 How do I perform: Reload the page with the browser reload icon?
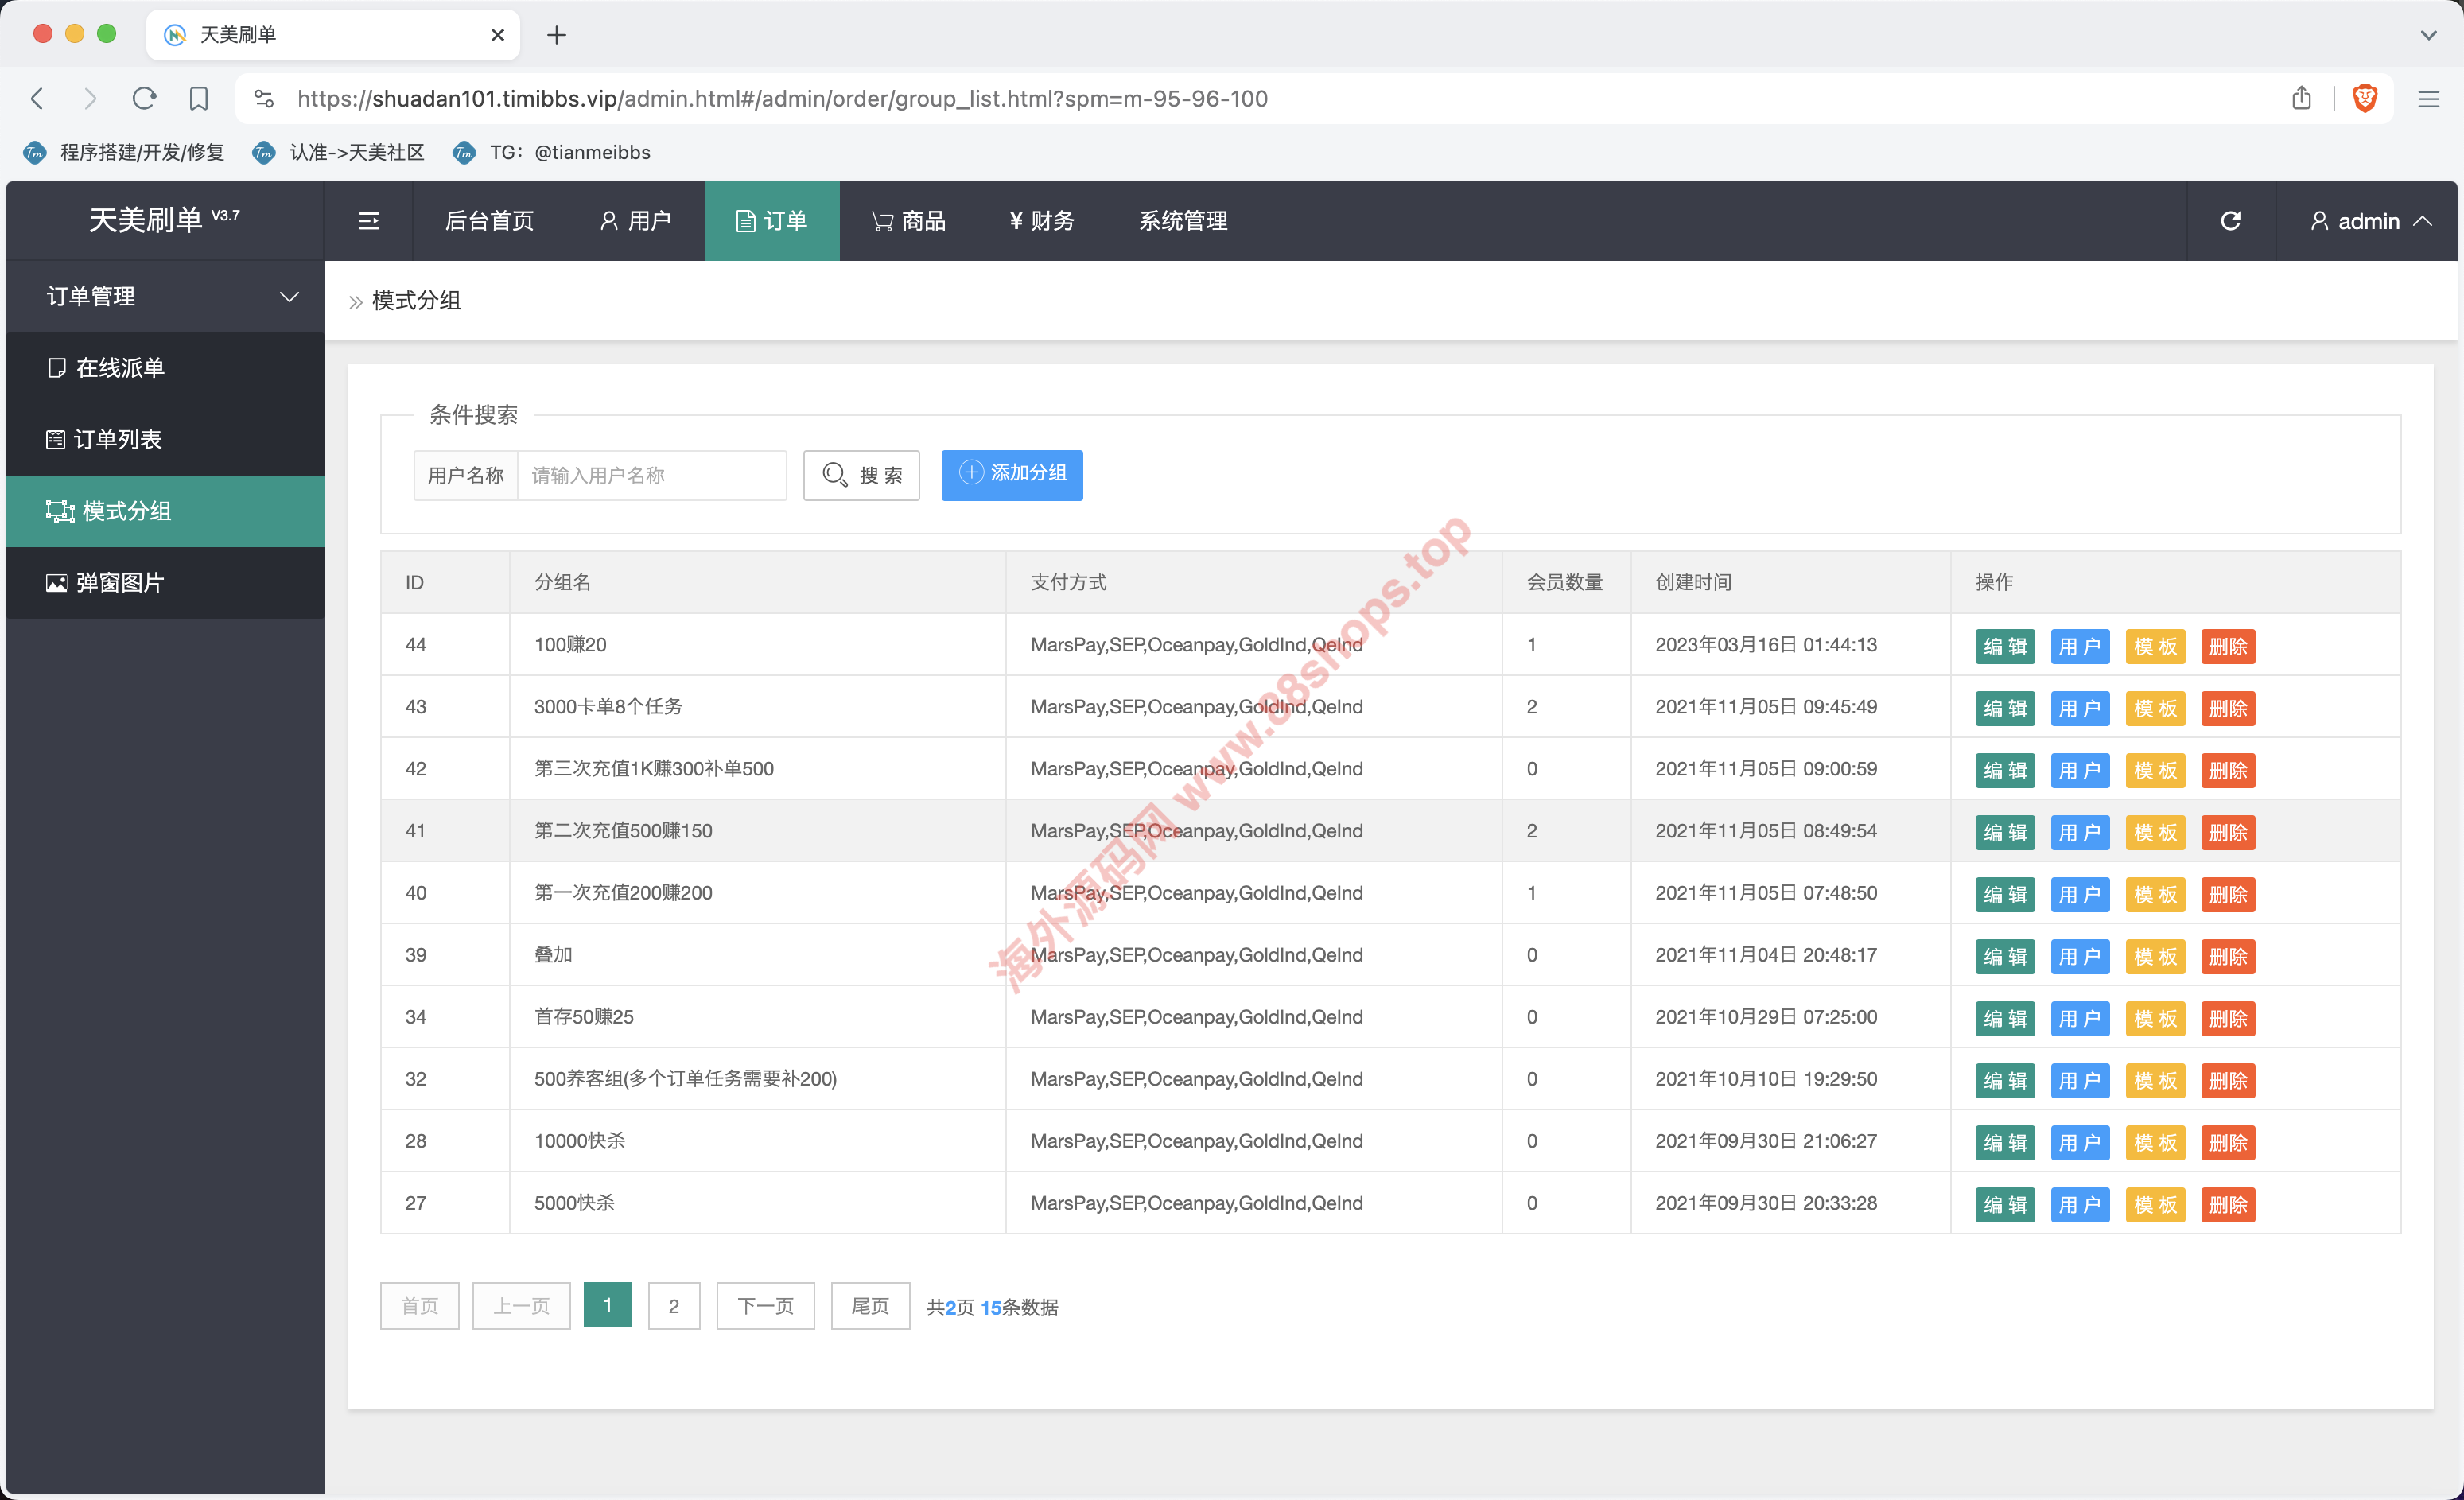(145, 98)
